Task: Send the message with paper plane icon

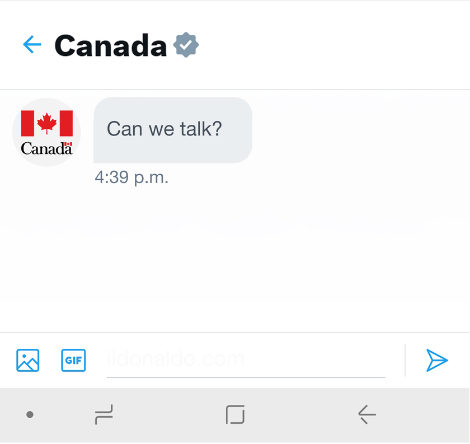Action: point(437,360)
